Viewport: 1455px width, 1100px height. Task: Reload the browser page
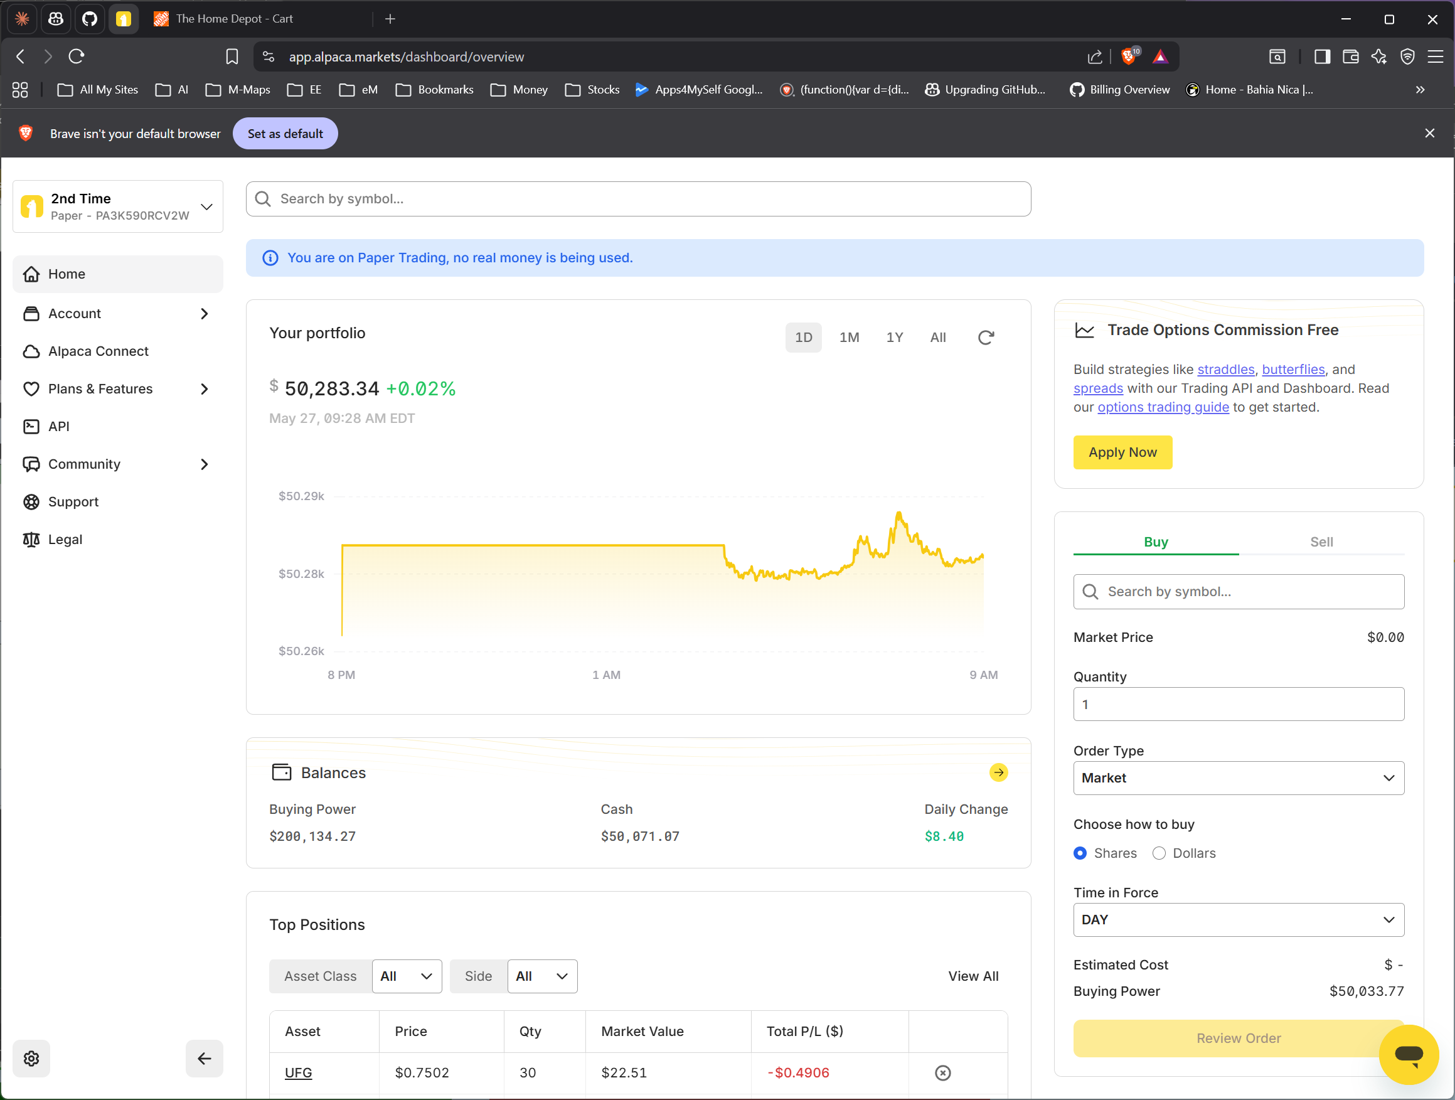[77, 56]
